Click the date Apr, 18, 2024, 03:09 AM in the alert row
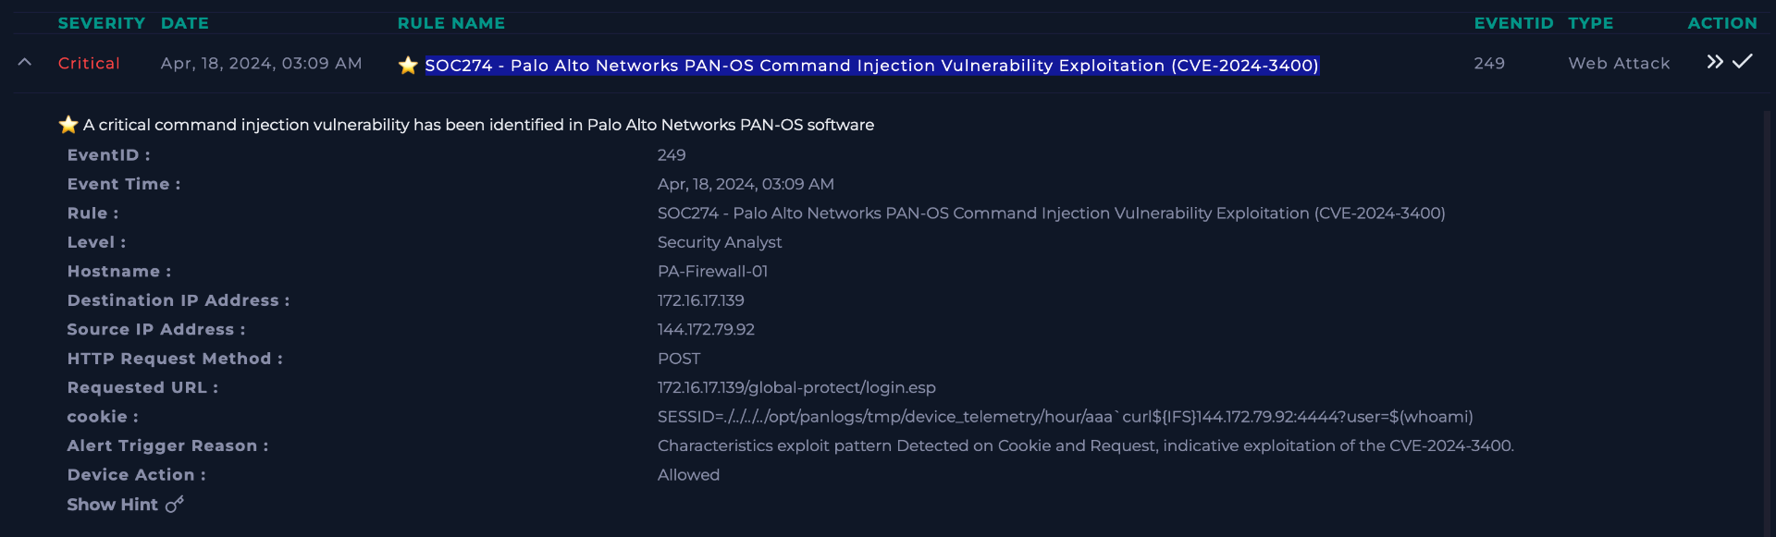This screenshot has height=537, width=1776. [261, 63]
